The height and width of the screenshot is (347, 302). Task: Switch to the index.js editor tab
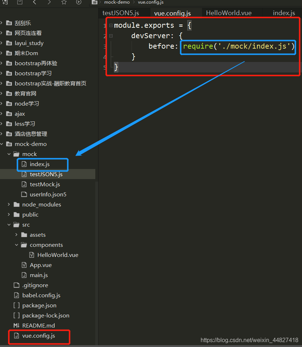click(x=284, y=13)
